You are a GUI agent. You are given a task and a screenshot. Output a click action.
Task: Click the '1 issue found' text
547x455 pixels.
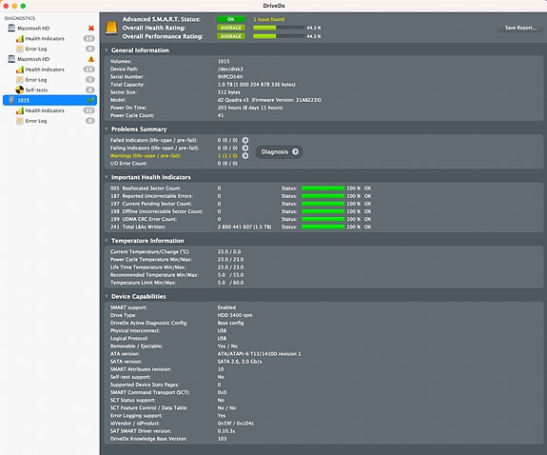[x=268, y=19]
